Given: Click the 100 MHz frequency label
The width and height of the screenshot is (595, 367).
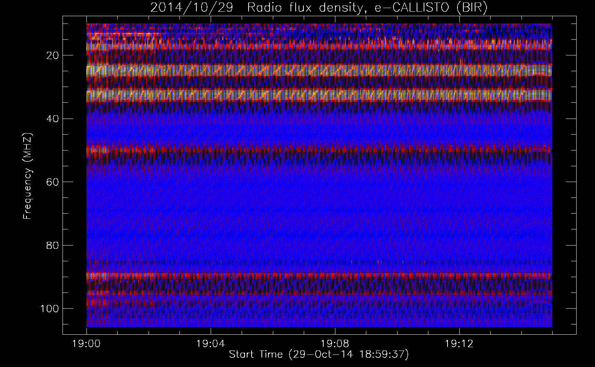Looking at the screenshot, I should (x=50, y=308).
